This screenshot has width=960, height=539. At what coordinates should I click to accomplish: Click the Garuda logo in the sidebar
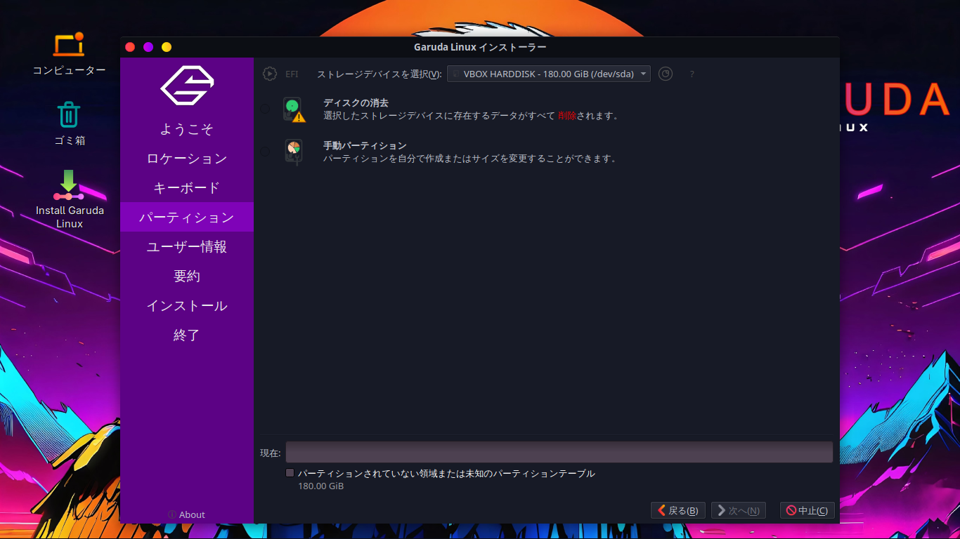pos(187,85)
